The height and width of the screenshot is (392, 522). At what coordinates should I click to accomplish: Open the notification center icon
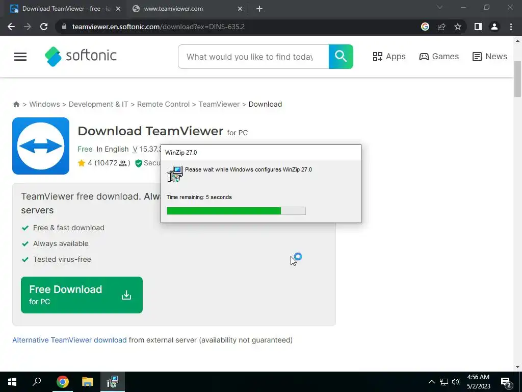[506, 382]
